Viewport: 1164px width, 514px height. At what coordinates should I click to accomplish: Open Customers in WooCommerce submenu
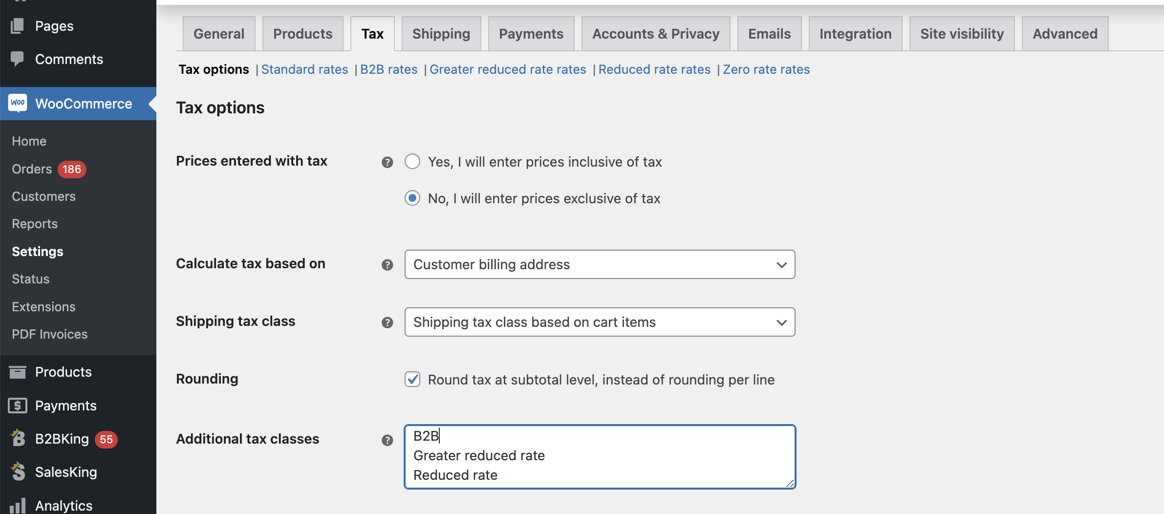[x=43, y=196]
